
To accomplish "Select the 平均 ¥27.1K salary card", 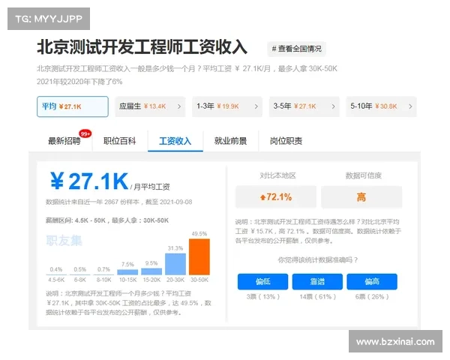I will [73, 106].
